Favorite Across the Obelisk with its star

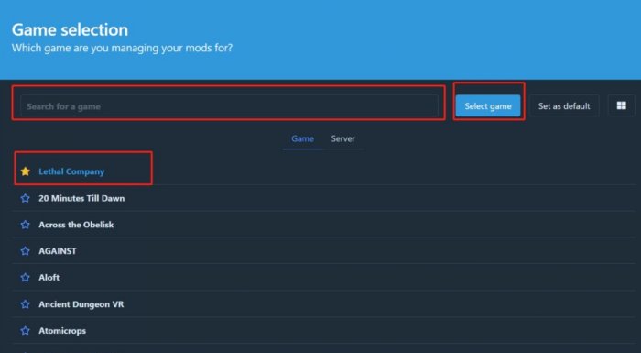click(26, 225)
